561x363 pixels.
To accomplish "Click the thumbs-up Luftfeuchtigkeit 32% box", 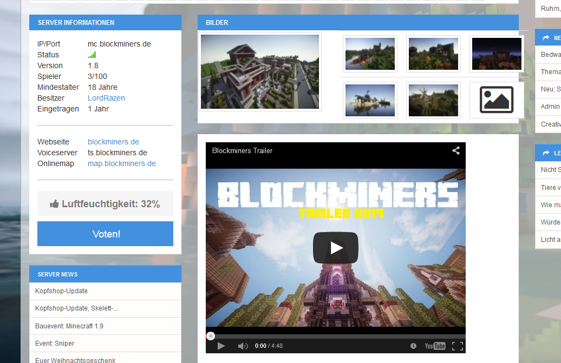I will (105, 204).
